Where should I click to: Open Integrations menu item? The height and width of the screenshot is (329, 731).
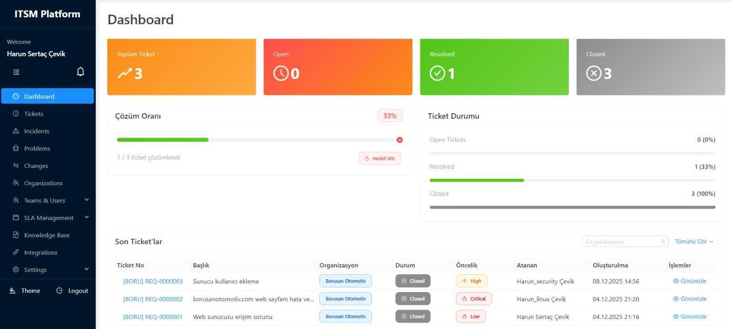click(48, 252)
